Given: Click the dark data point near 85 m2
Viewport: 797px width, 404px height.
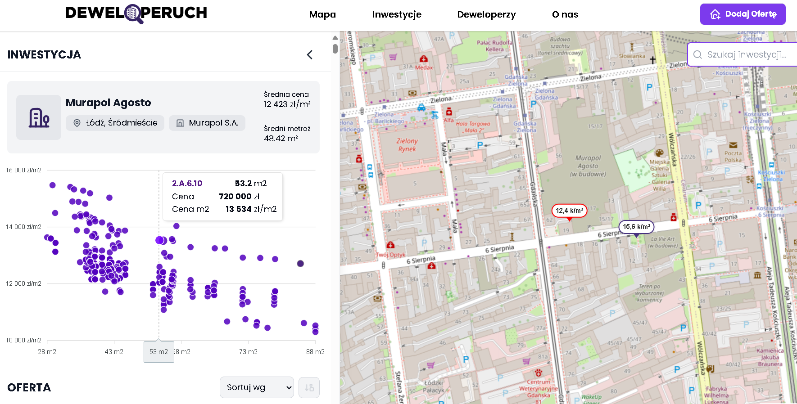Looking at the screenshot, I should tap(300, 264).
